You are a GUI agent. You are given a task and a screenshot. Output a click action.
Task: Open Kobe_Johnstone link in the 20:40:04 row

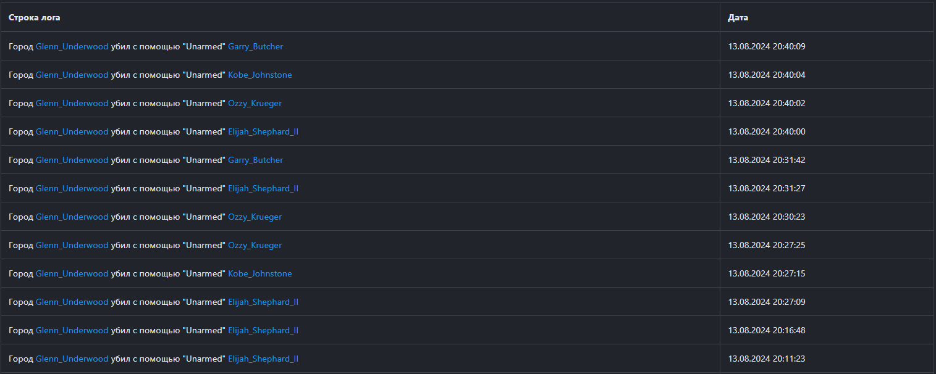(x=259, y=75)
